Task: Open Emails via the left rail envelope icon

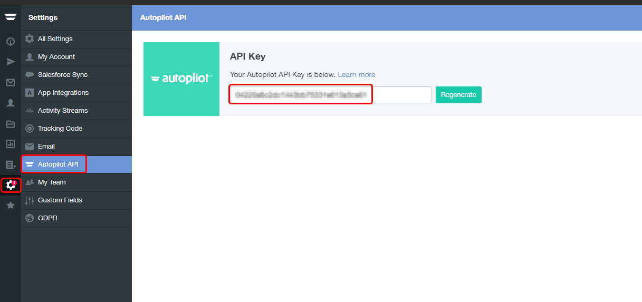Action: pos(10,82)
